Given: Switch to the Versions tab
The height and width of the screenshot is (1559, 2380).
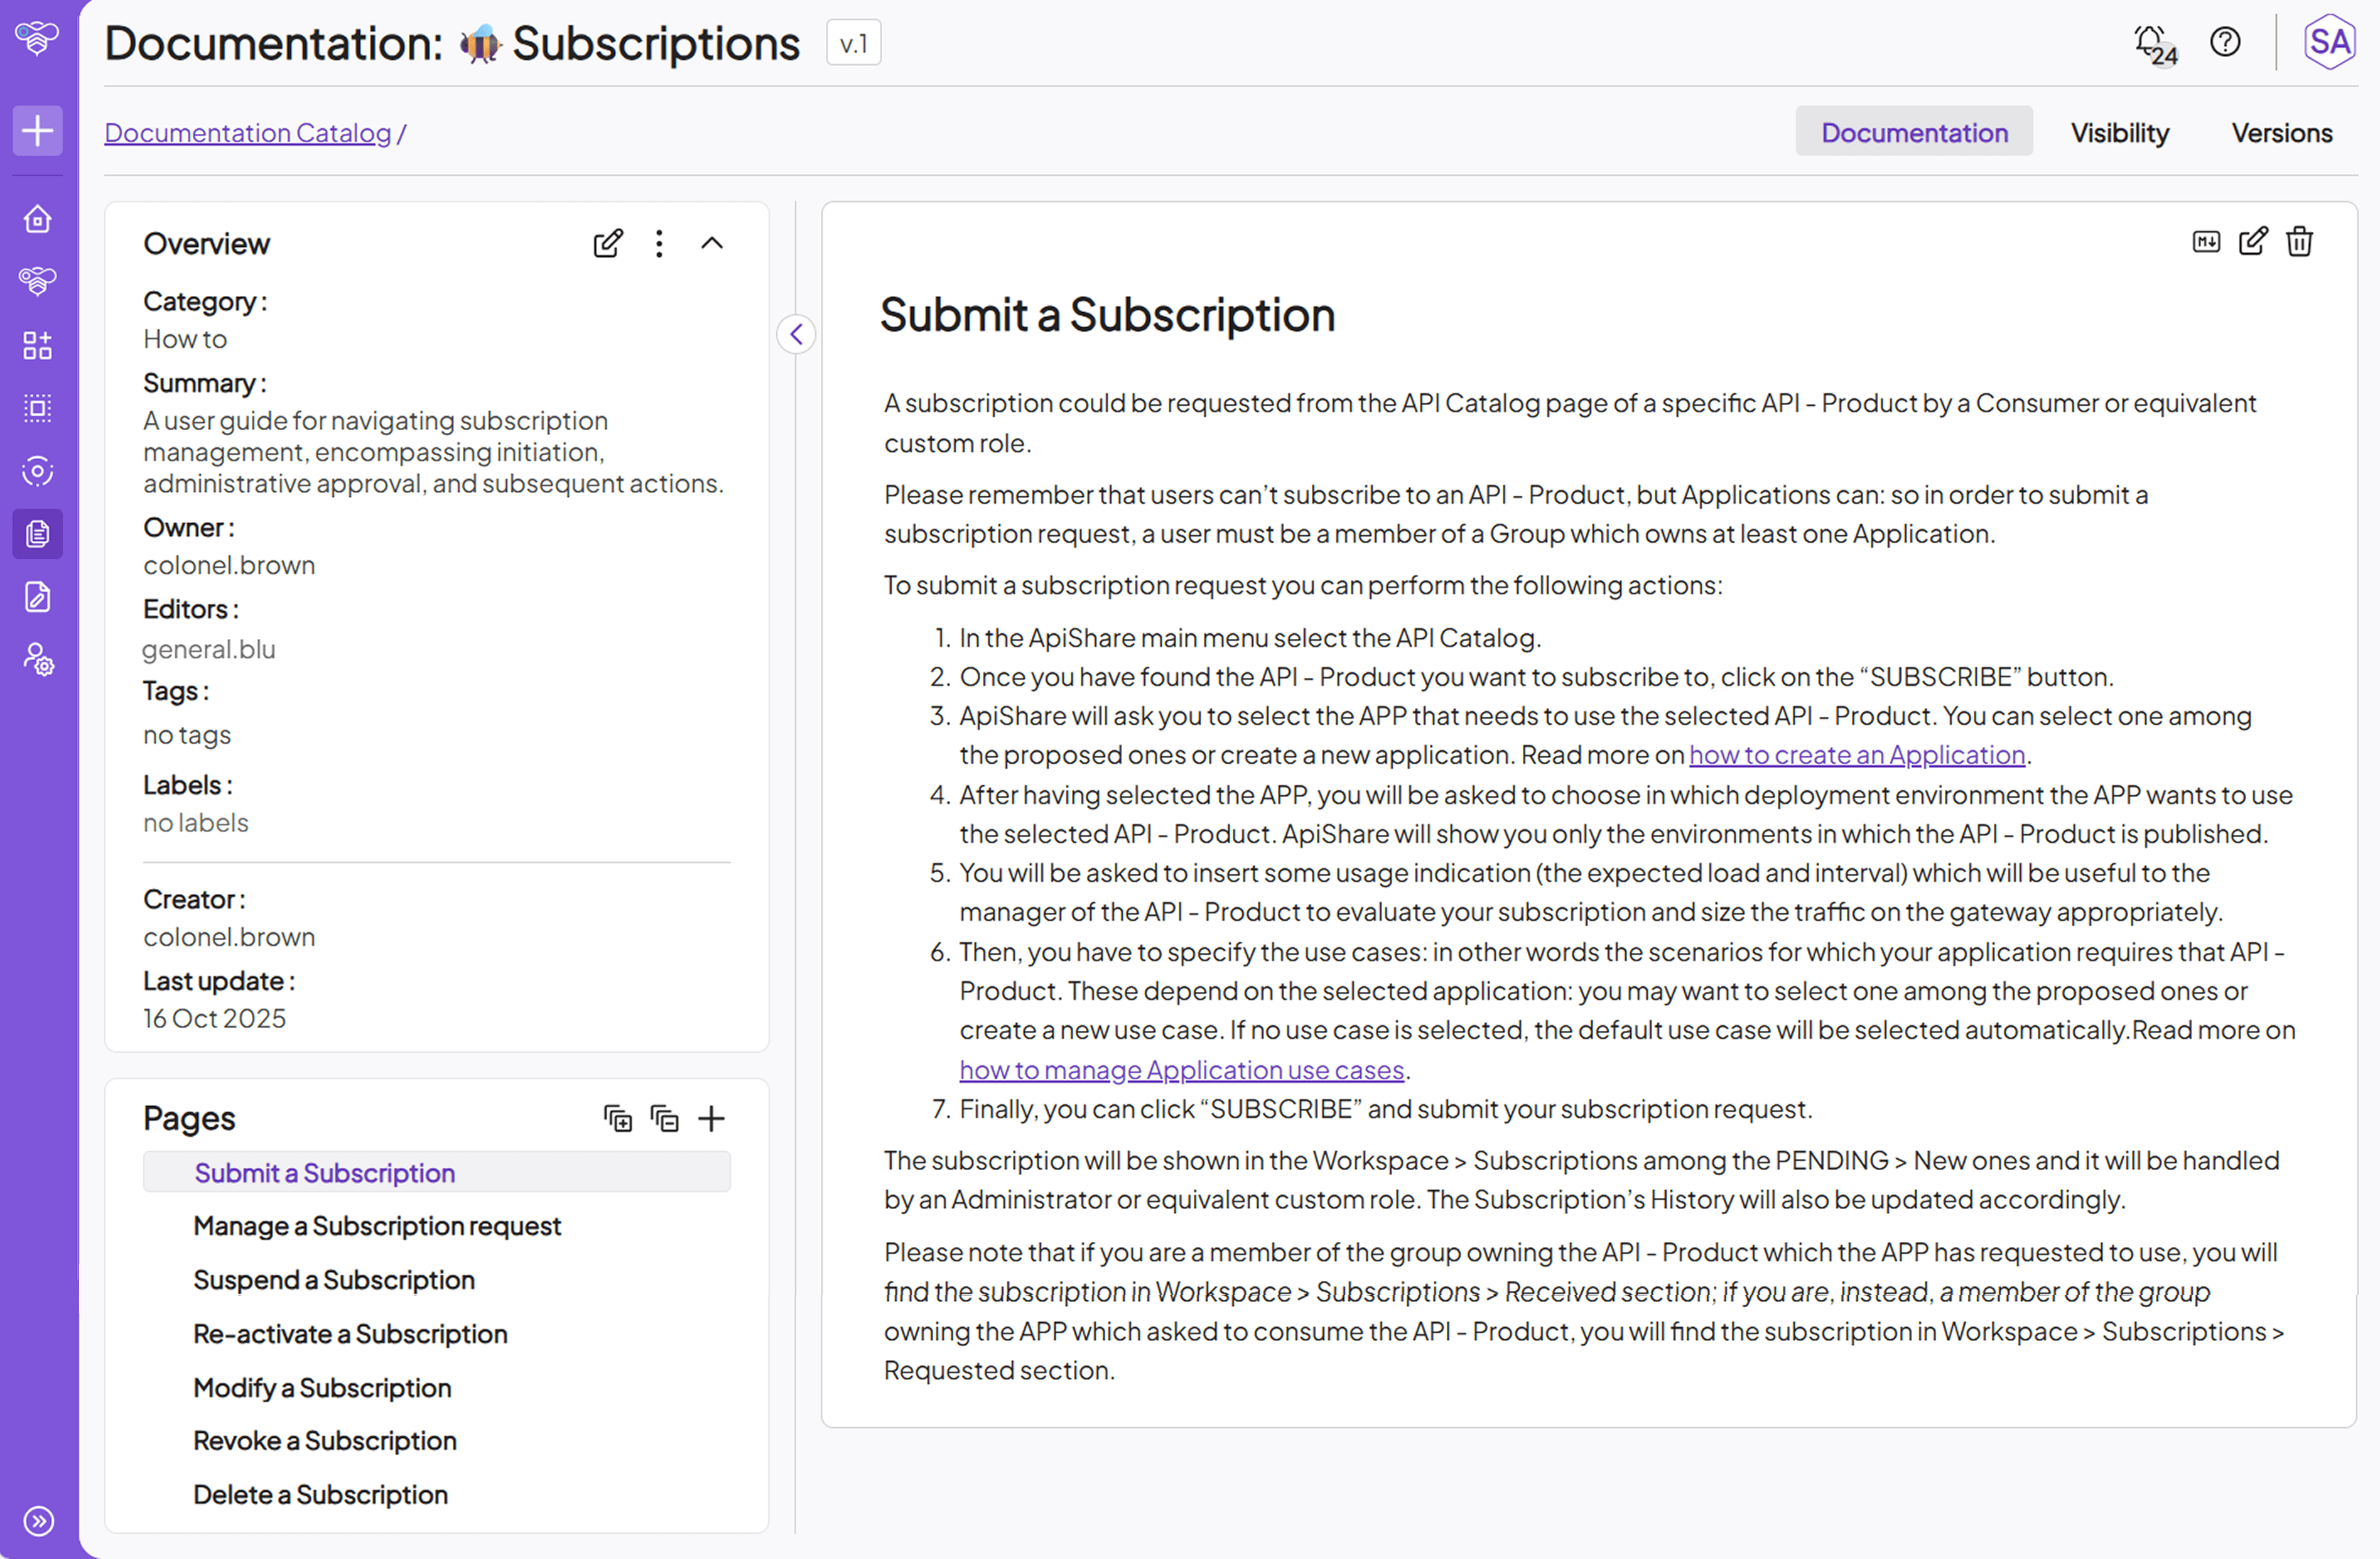Looking at the screenshot, I should pyautogui.click(x=2281, y=133).
